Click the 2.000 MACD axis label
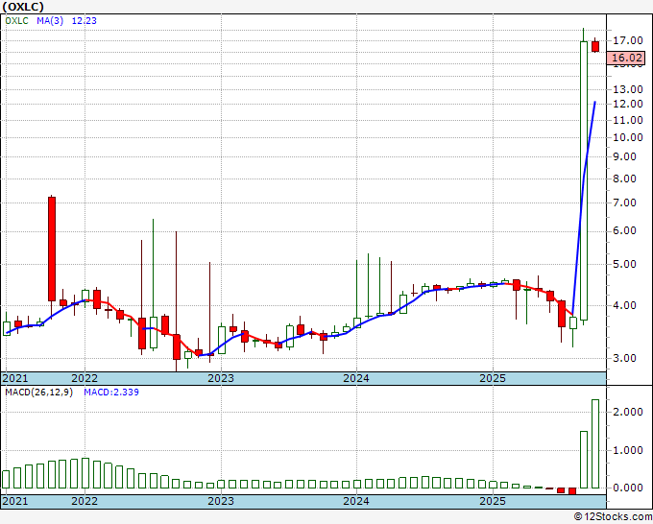 click(x=628, y=412)
